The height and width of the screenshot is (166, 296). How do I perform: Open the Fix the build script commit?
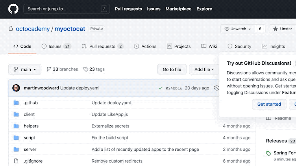pyautogui.click(x=110, y=138)
